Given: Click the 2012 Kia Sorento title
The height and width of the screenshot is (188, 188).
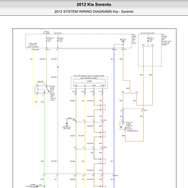Looking at the screenshot, I should (x=94, y=5).
